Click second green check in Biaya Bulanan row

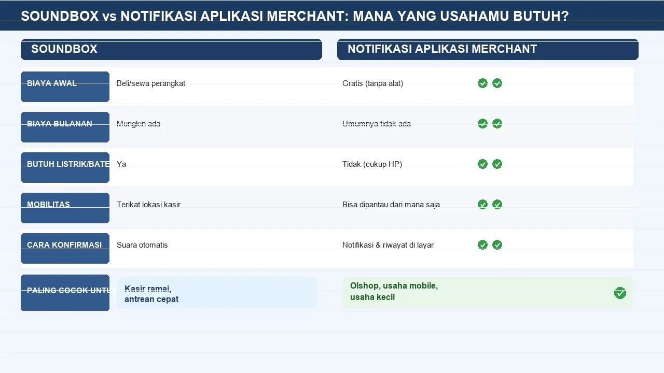pos(497,123)
